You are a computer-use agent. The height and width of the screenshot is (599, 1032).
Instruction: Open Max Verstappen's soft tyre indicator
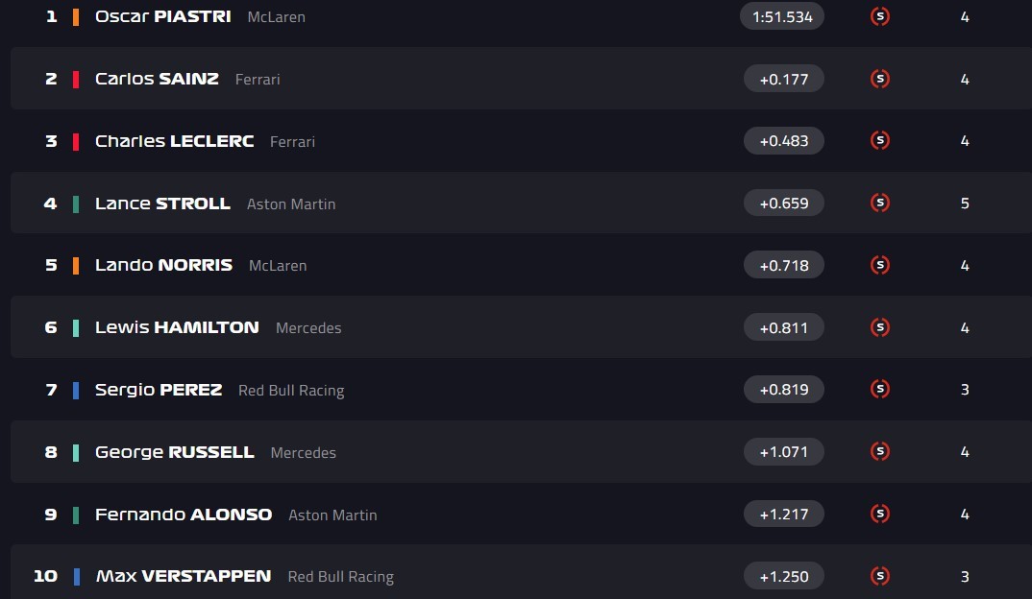[x=880, y=576]
